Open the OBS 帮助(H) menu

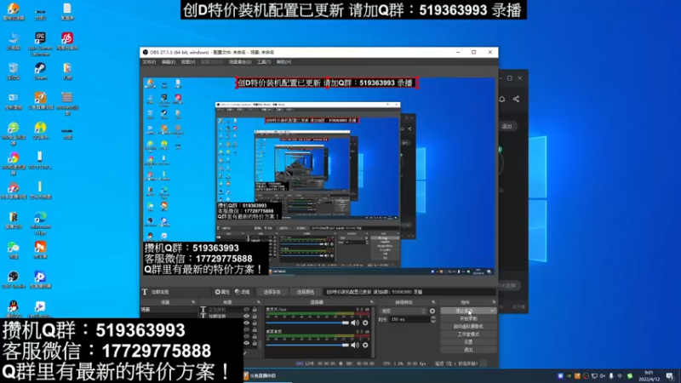click(x=283, y=62)
